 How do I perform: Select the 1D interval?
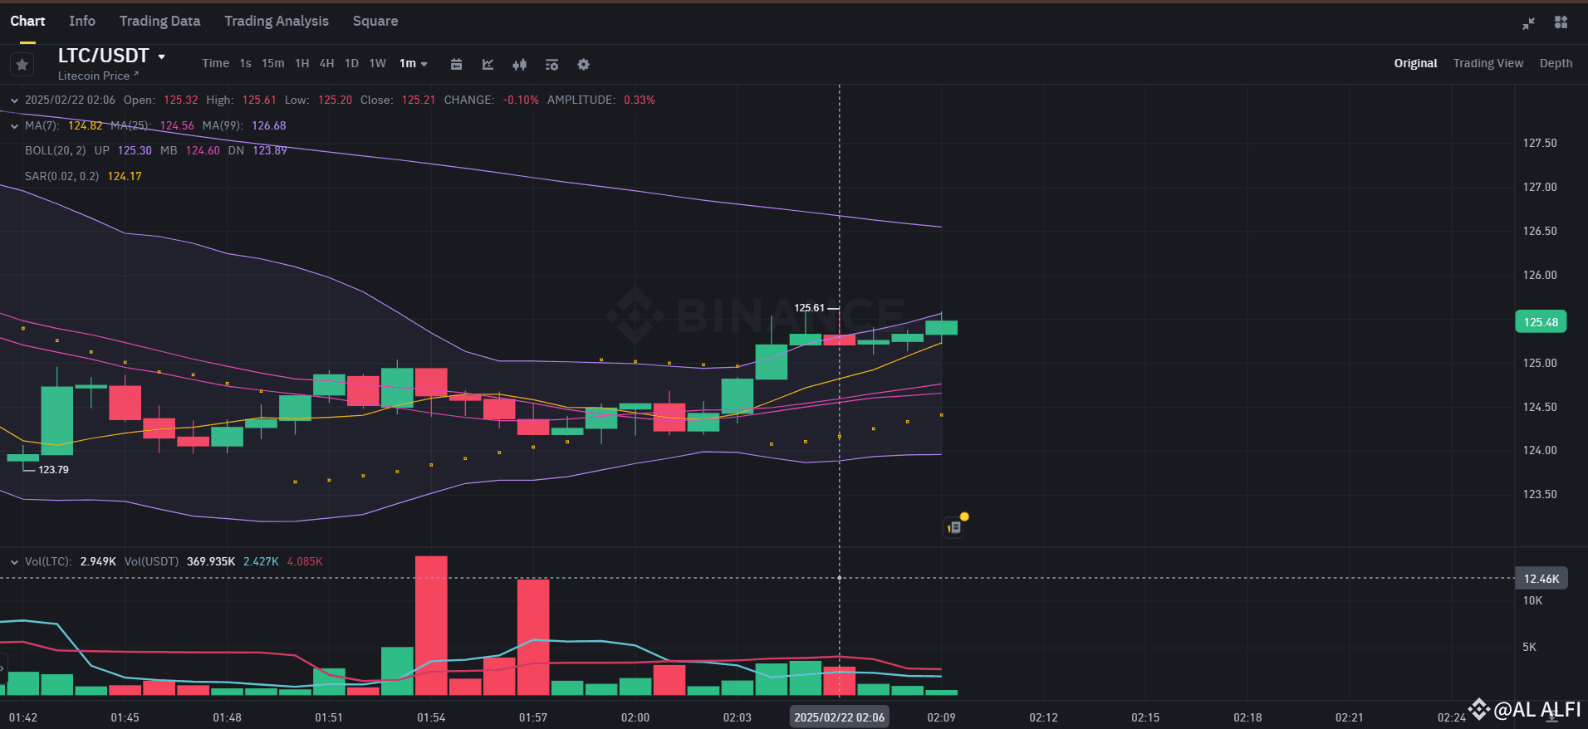[x=352, y=63]
